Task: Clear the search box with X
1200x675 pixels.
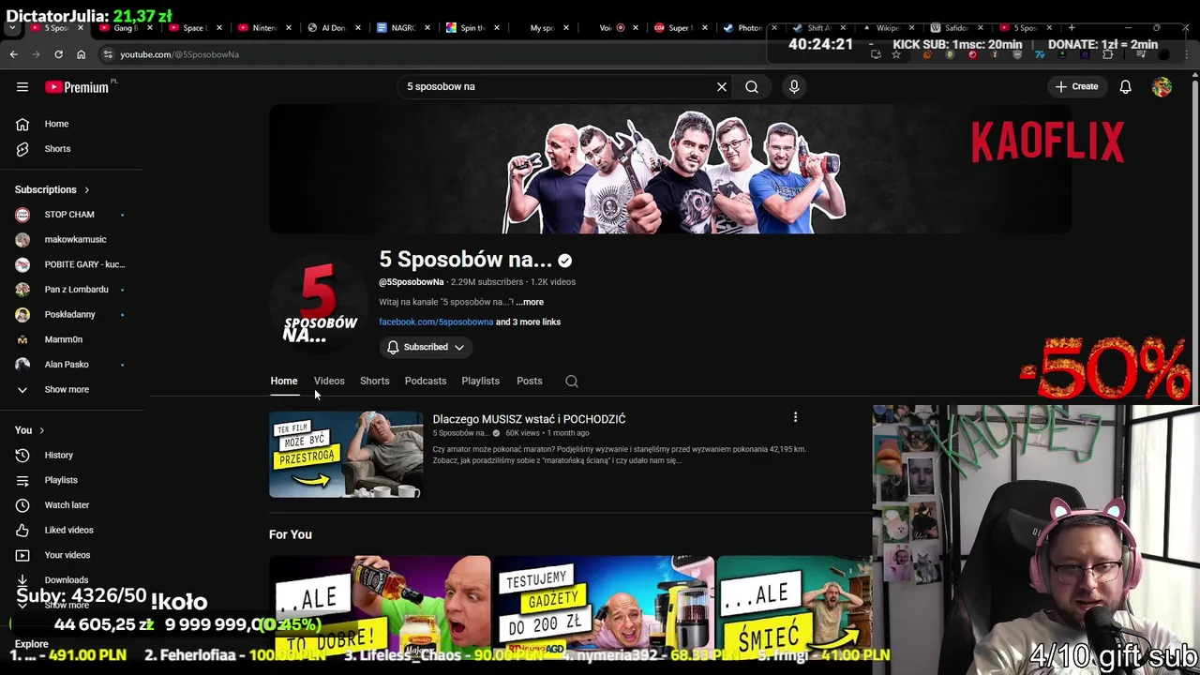Action: coord(722,86)
